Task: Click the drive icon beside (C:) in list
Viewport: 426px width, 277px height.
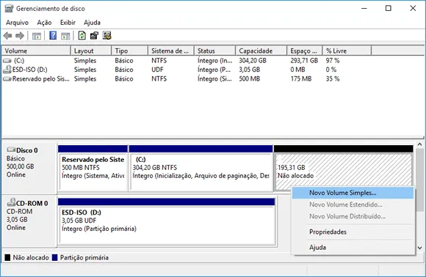Action: [x=7, y=61]
